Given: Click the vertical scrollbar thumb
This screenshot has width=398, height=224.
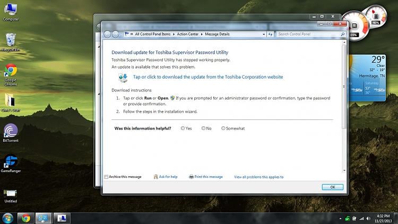Looking at the screenshot, I should point(344,87).
